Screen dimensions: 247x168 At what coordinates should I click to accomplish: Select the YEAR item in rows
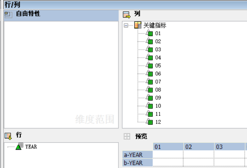31,146
